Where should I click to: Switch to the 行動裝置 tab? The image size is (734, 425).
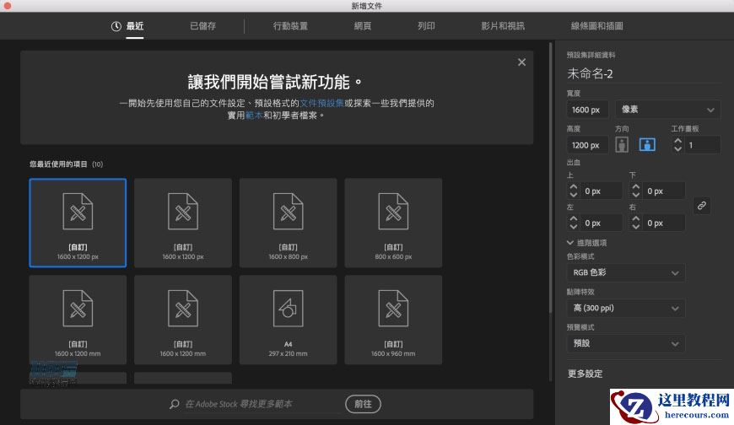point(290,26)
